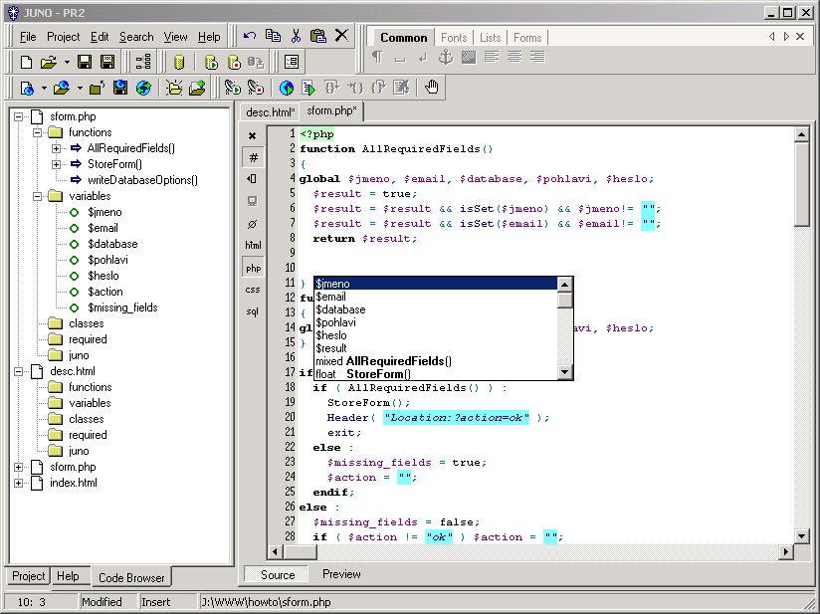The height and width of the screenshot is (614, 820).
Task: Toggle html mode button in editor sidebar
Action: click(x=253, y=245)
